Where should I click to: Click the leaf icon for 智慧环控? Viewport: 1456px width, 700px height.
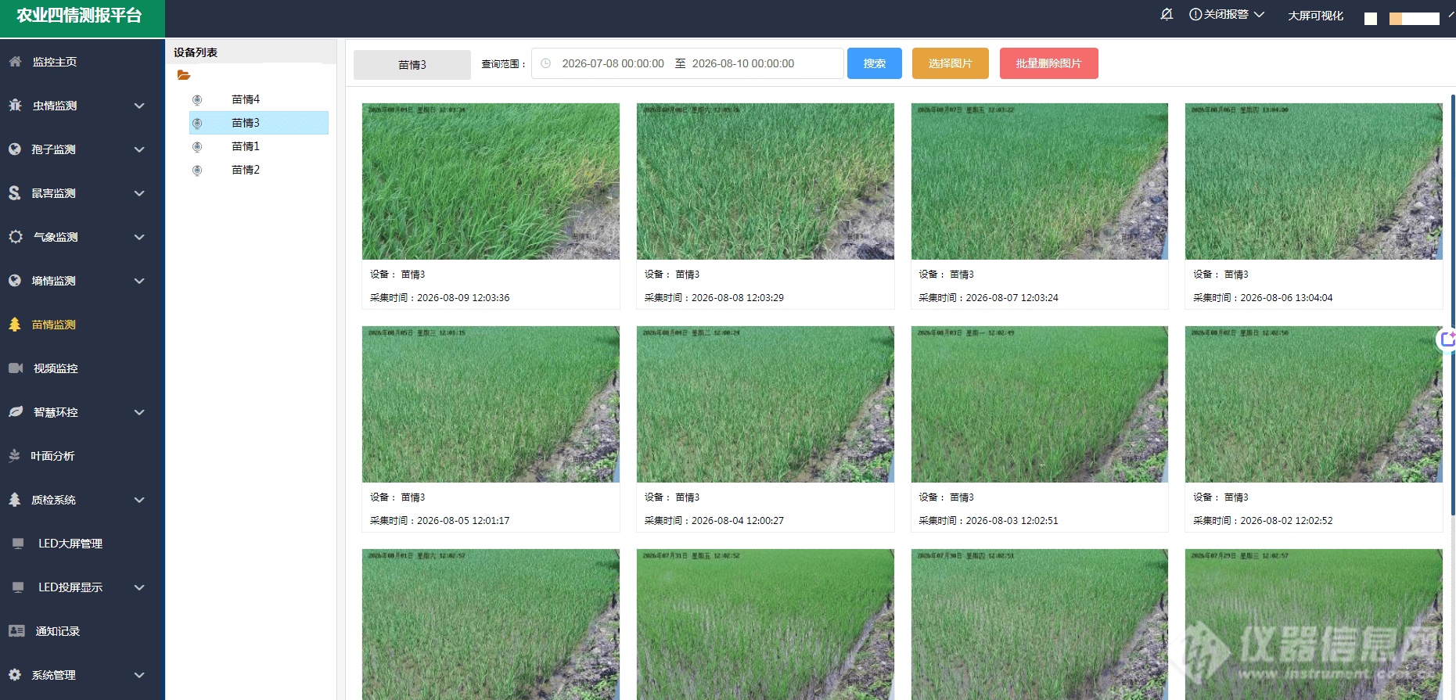pos(16,412)
